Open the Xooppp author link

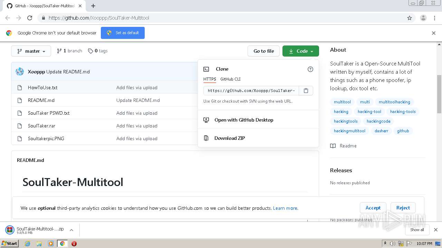[x=36, y=72]
